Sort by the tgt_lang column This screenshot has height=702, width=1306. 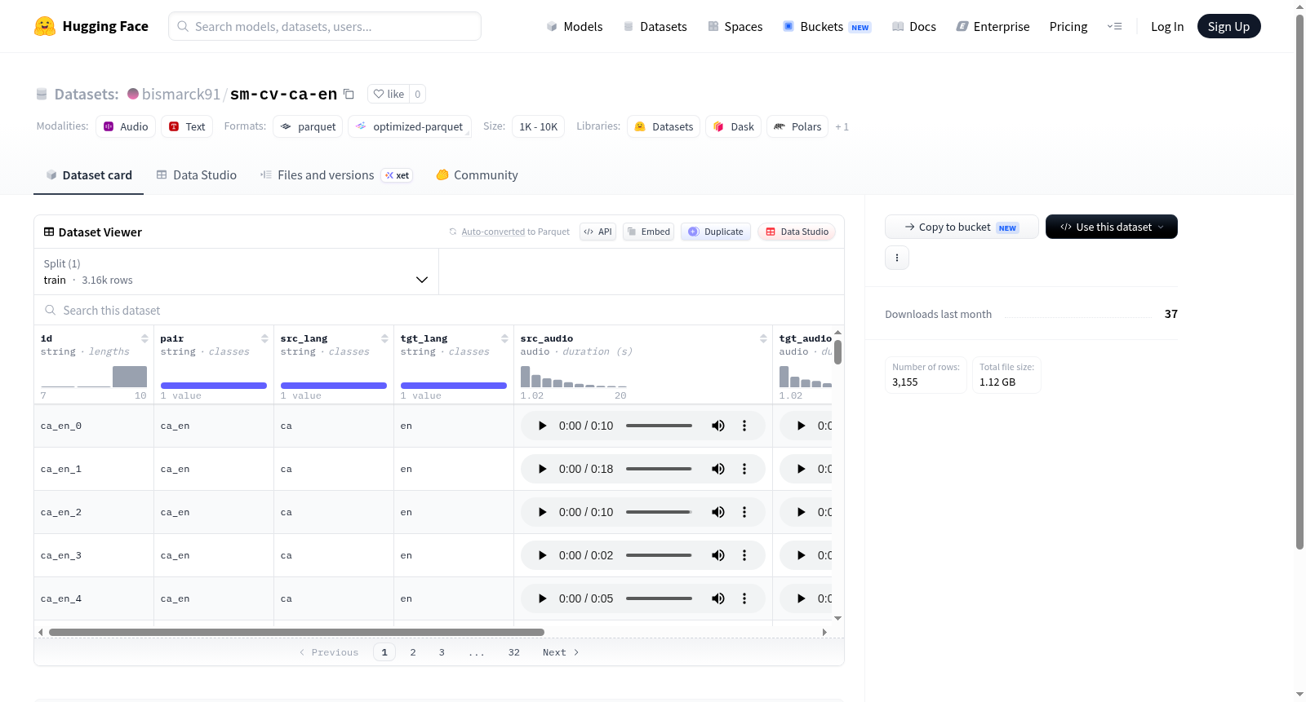pyautogui.click(x=504, y=338)
